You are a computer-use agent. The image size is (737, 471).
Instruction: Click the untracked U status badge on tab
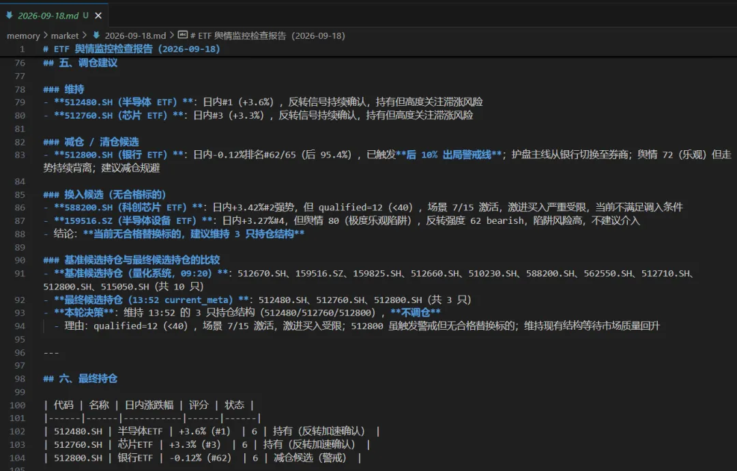85,16
